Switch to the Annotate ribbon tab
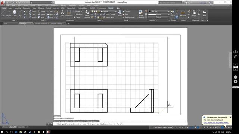Viewport: 239px width, 134px height. (18, 8)
